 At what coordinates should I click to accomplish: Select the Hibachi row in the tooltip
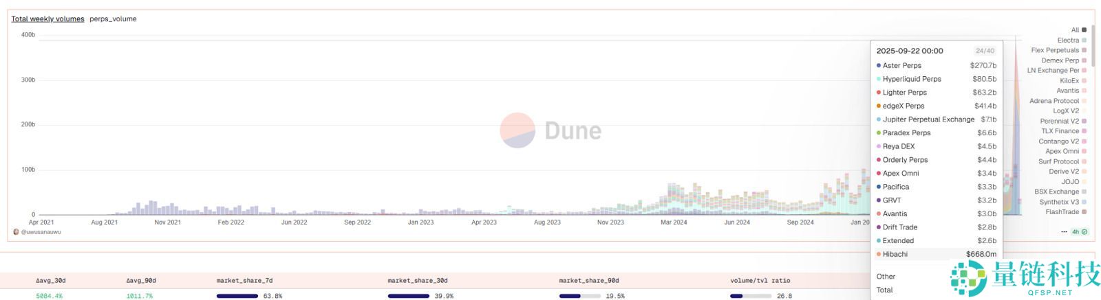936,254
